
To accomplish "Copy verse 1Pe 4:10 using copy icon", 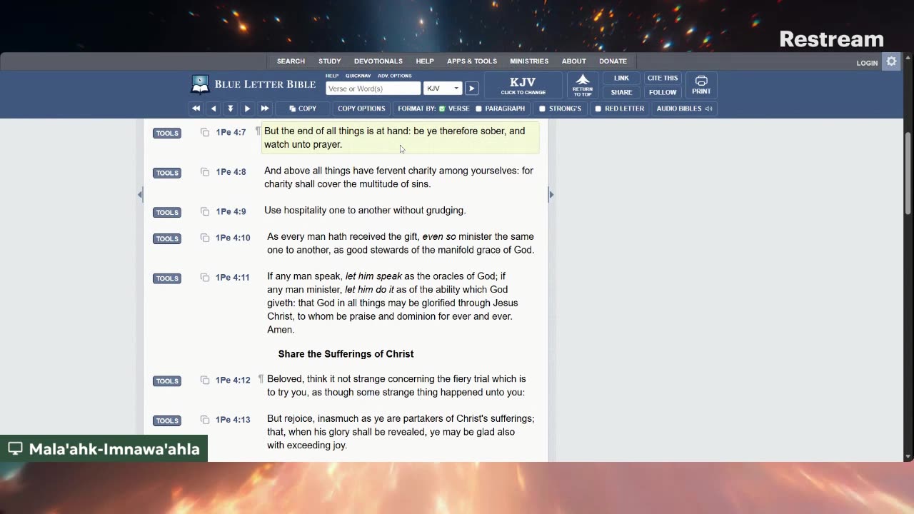I will pyautogui.click(x=205, y=238).
